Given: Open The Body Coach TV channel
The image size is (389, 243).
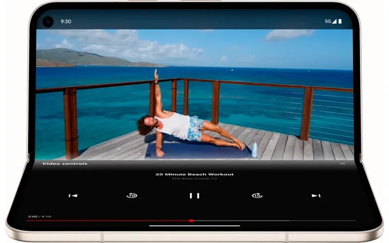Looking at the screenshot, I should (194, 179).
